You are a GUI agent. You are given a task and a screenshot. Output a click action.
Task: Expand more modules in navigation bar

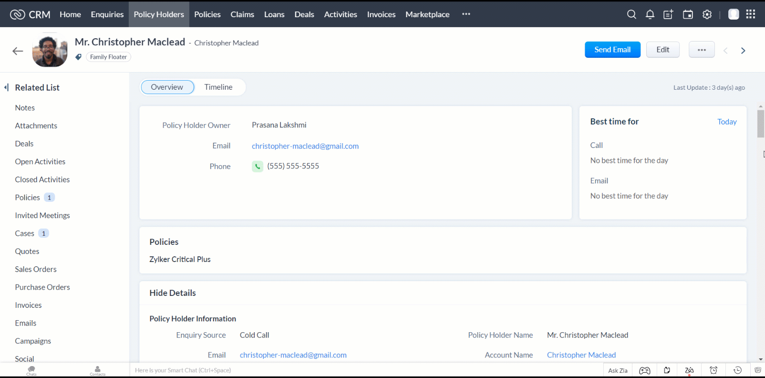466,14
